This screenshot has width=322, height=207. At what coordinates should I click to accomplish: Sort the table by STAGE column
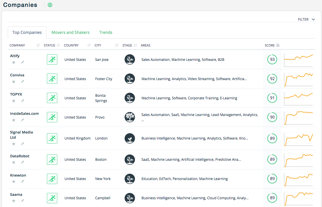point(135,45)
